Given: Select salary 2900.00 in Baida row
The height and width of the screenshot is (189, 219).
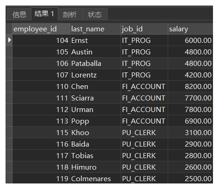Looking at the screenshot, I should click(x=190, y=144).
